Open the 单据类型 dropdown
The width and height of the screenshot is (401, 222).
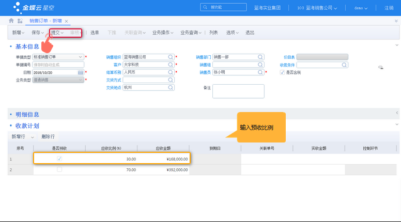click(x=80, y=57)
